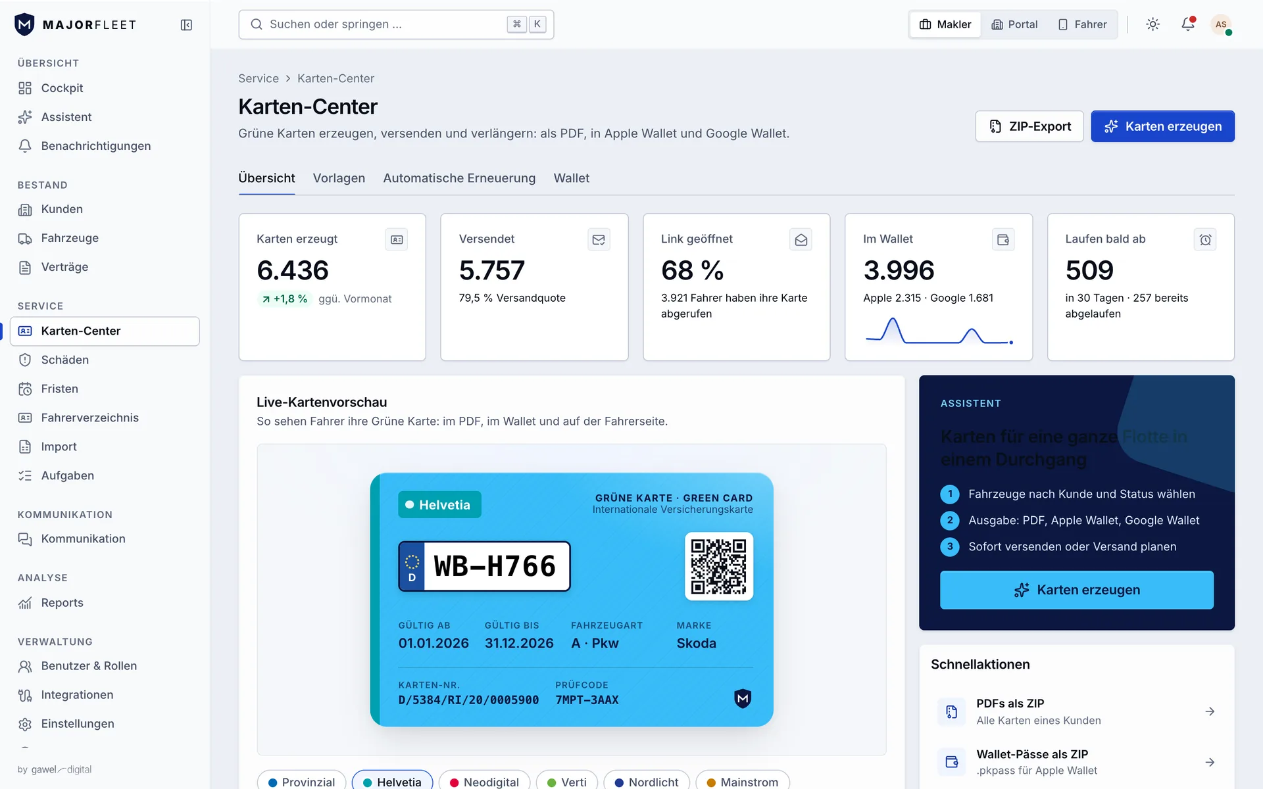The height and width of the screenshot is (789, 1263).
Task: Open Reports in the sidebar
Action: [x=105, y=603]
